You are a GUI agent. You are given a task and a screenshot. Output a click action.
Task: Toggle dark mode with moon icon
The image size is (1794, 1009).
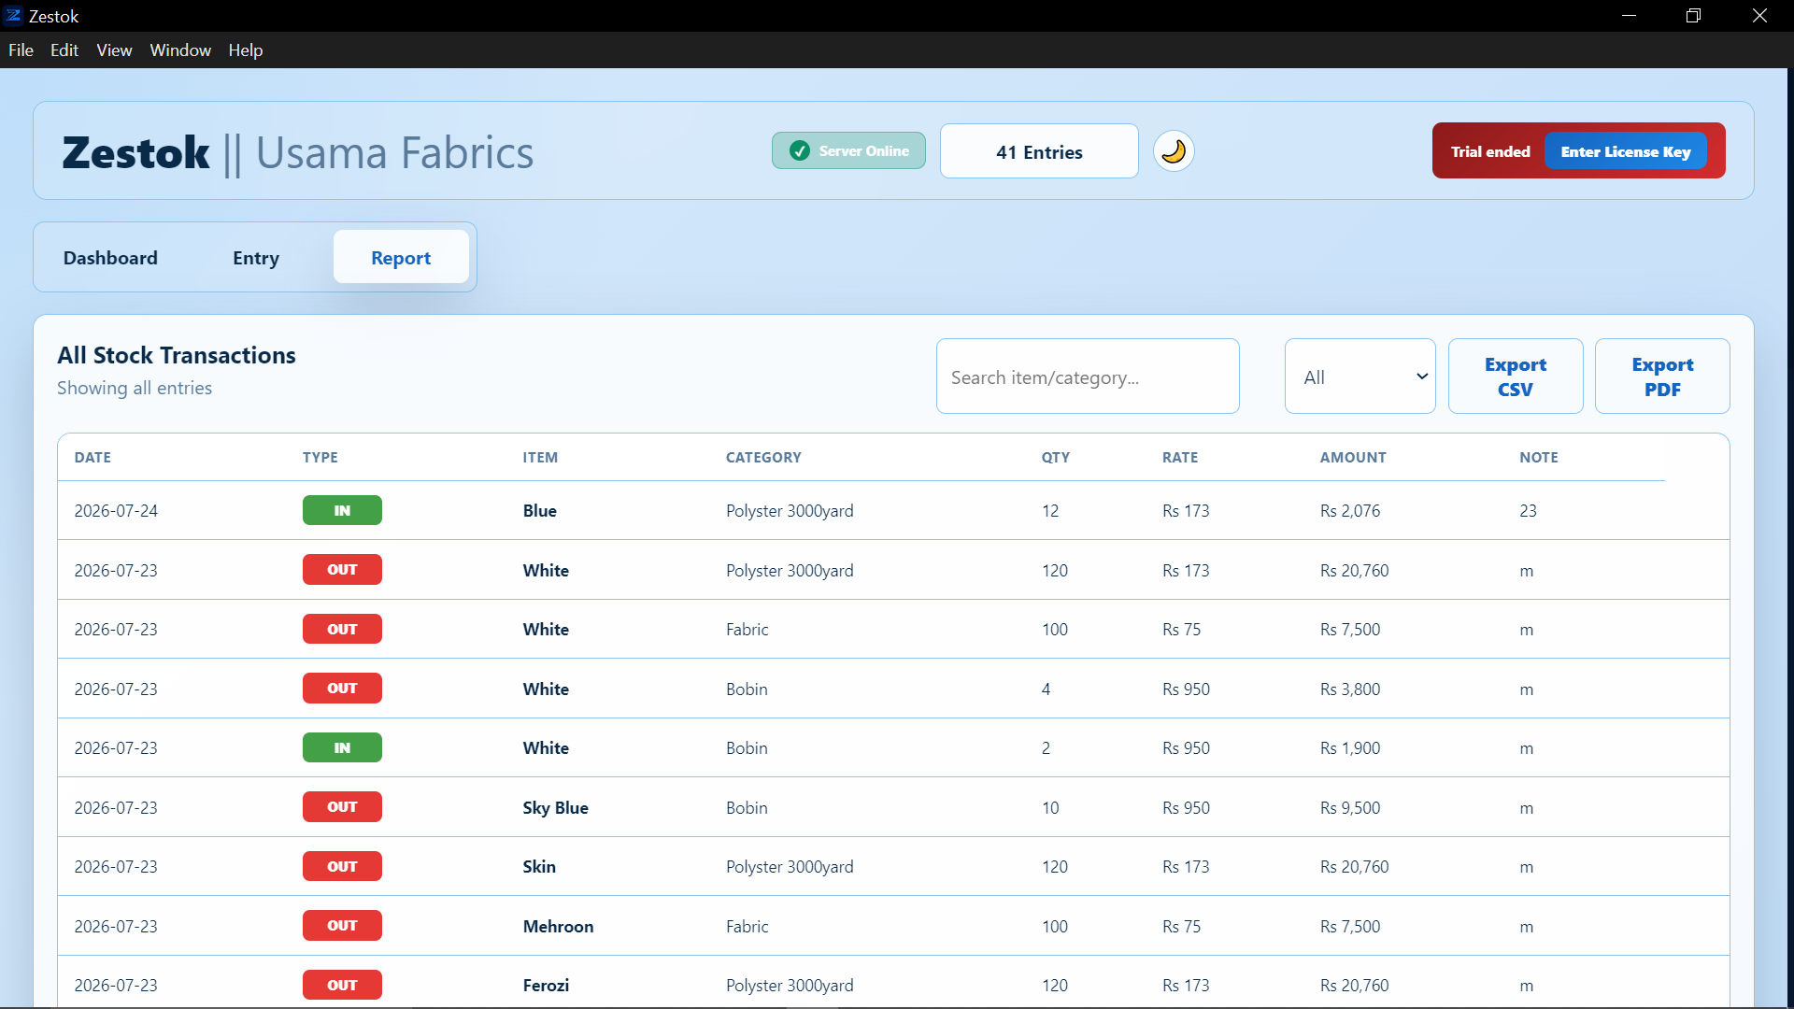pyautogui.click(x=1174, y=151)
